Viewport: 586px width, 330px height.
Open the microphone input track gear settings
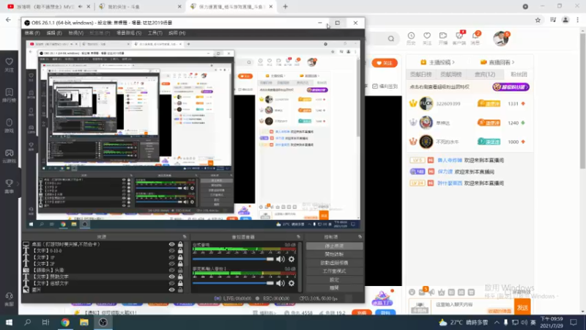tap(292, 283)
